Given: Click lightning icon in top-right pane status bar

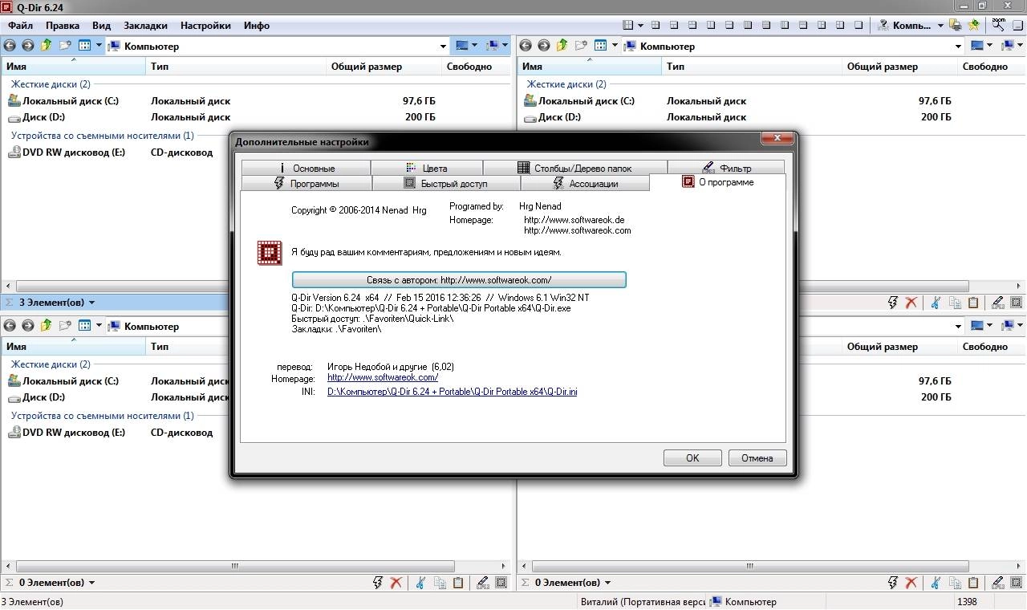Looking at the screenshot, I should click(893, 303).
